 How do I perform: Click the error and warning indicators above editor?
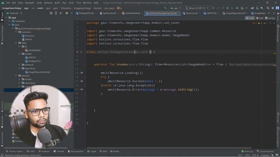pos(260,23)
